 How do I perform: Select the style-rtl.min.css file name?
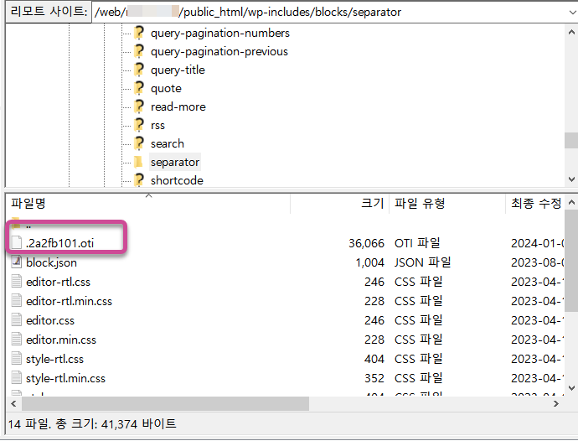click(x=65, y=378)
